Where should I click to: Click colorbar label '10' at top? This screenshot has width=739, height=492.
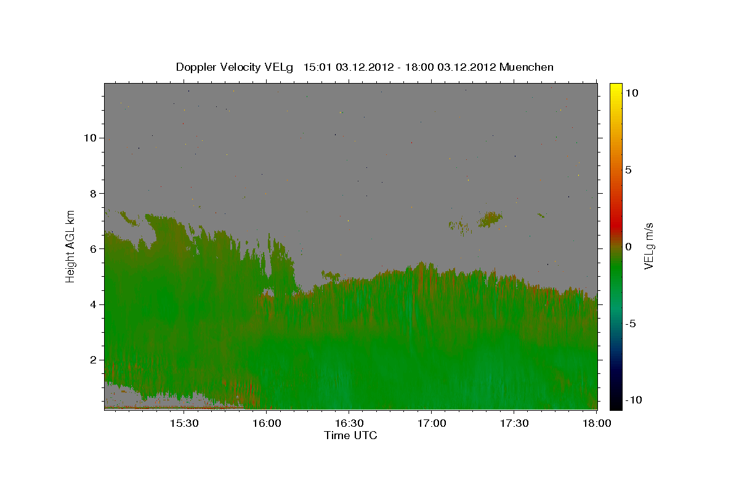pyautogui.click(x=631, y=92)
